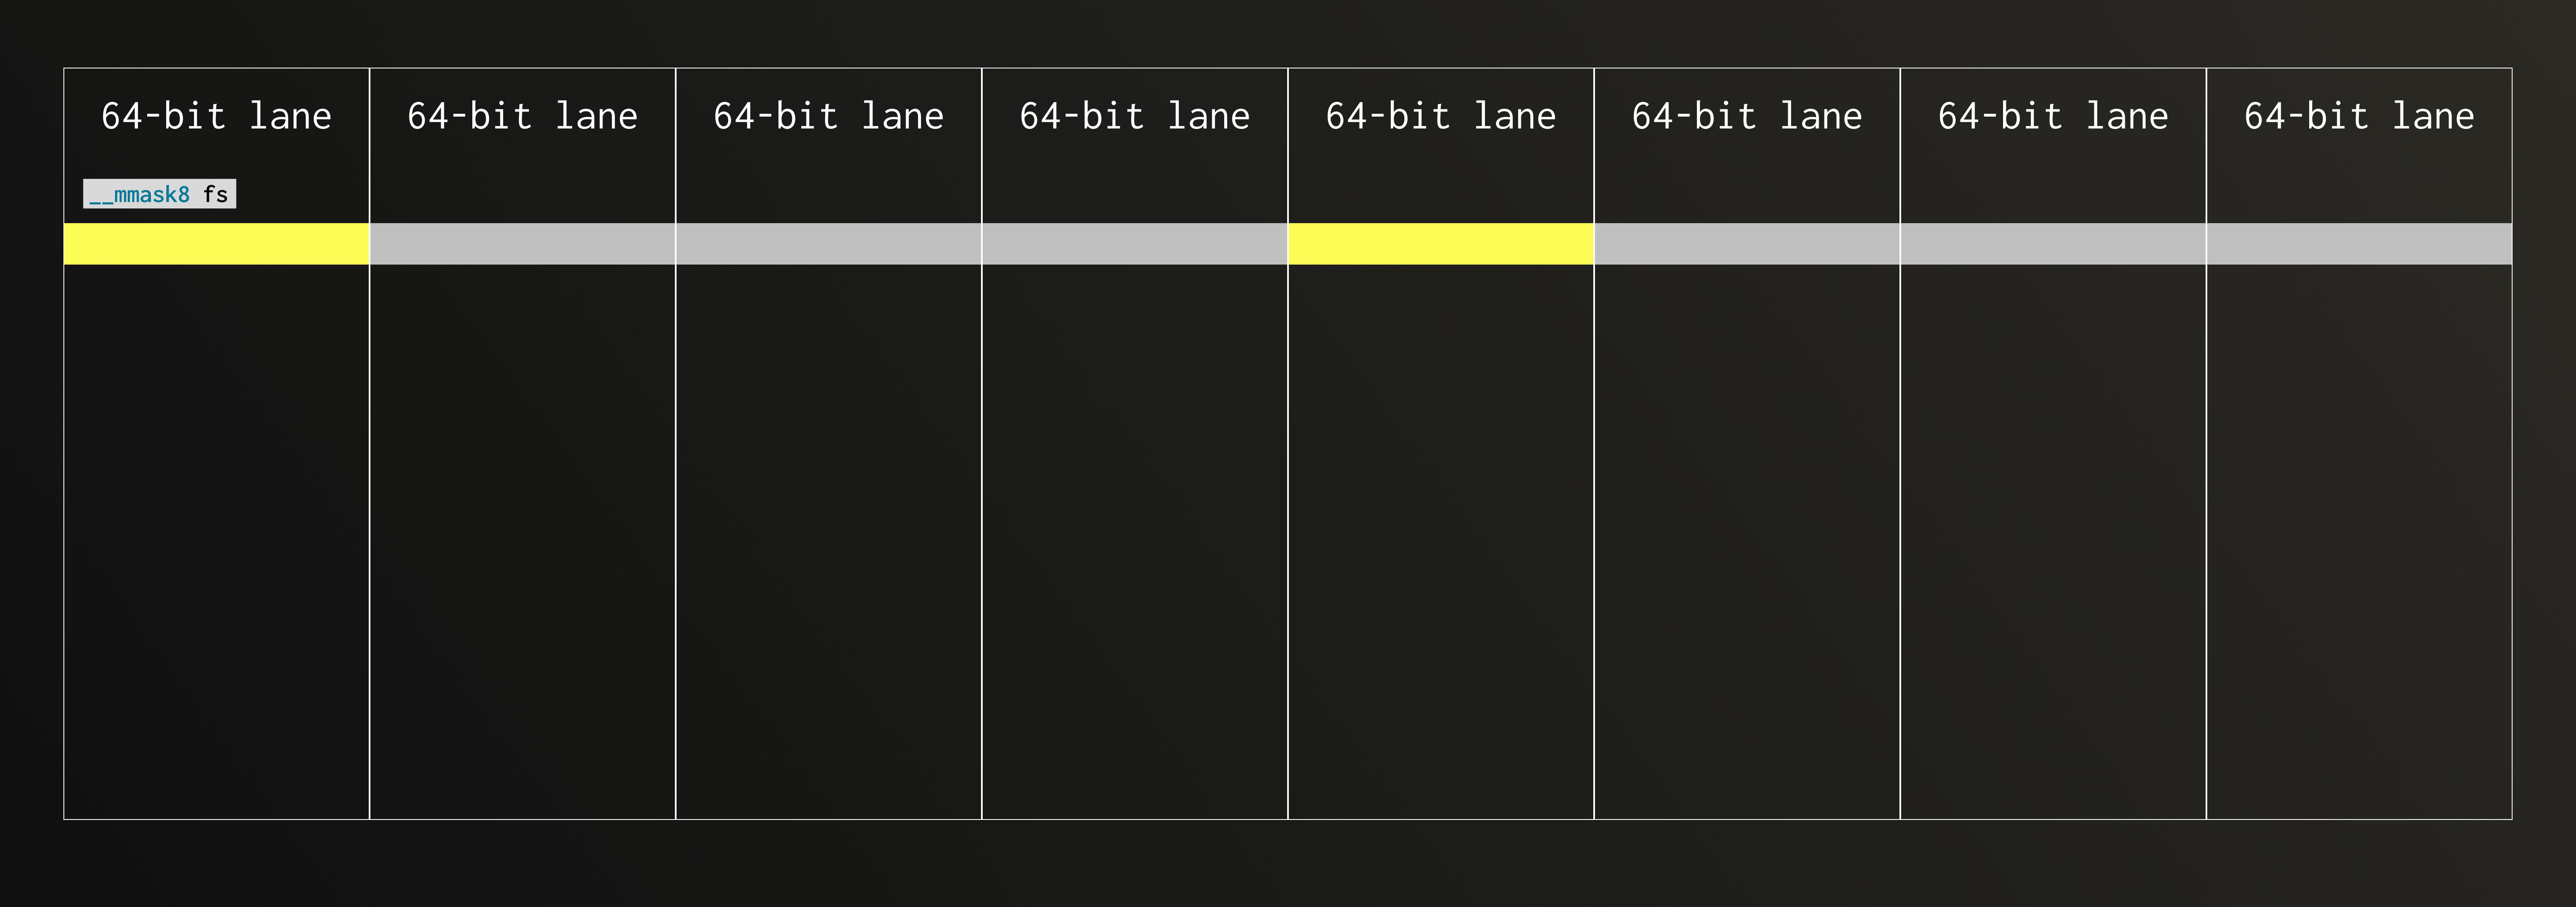Click the second "64-bit lane" header text
Image resolution: width=2576 pixels, height=907 pixels.
(x=522, y=117)
